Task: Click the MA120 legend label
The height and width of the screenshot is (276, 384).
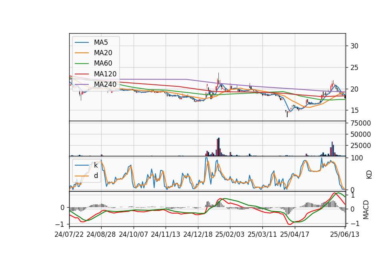Action: [105, 74]
